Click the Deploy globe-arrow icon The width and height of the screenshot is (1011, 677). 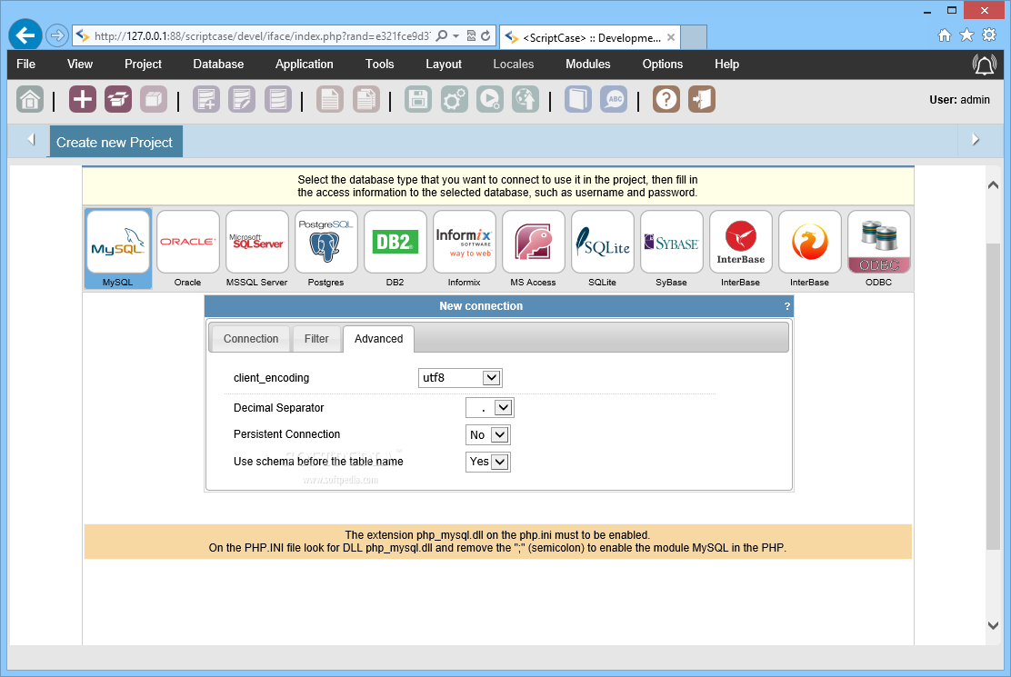point(526,100)
